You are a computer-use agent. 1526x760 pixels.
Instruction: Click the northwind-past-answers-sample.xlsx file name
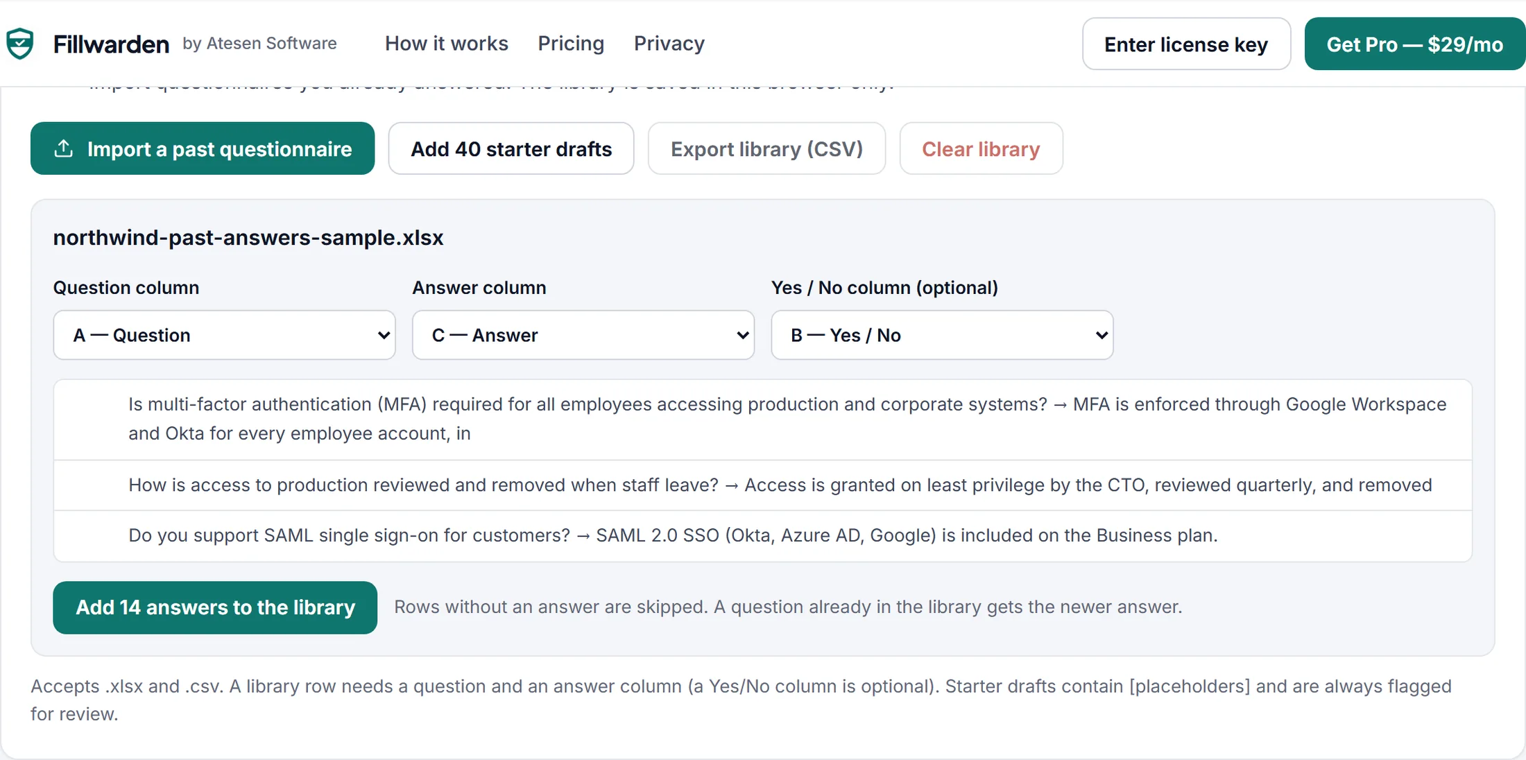pyautogui.click(x=248, y=238)
